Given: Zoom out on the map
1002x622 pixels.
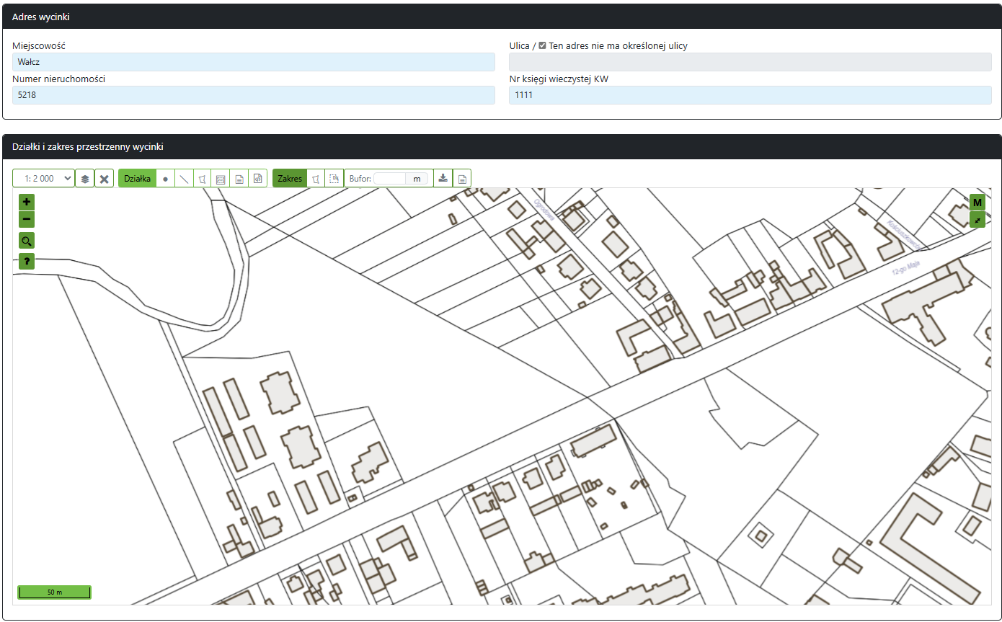Looking at the screenshot, I should click(27, 219).
